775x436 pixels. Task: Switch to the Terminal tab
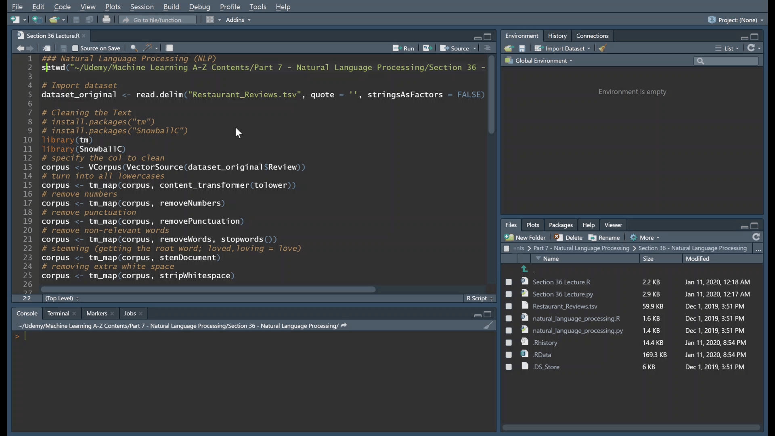[x=58, y=313]
